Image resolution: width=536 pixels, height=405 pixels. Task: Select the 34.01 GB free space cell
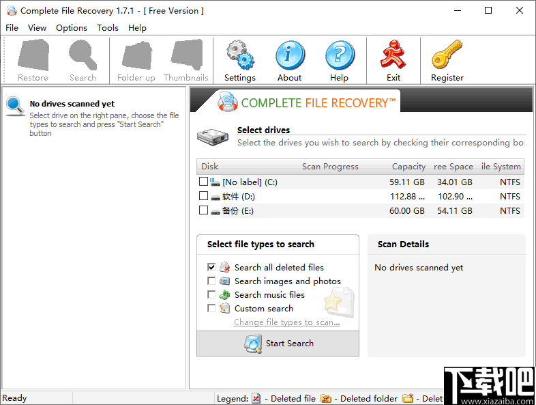click(455, 182)
